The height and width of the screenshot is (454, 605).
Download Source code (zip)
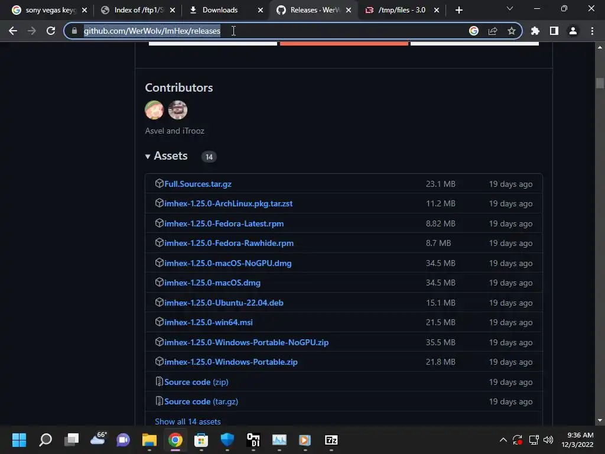[x=196, y=382]
